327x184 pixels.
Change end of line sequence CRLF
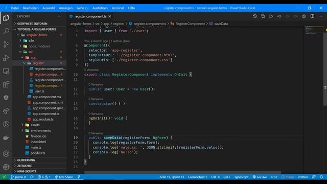tap(227, 177)
